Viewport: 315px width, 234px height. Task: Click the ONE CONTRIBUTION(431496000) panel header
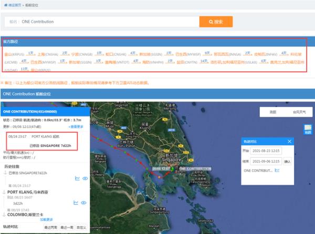click(45, 111)
